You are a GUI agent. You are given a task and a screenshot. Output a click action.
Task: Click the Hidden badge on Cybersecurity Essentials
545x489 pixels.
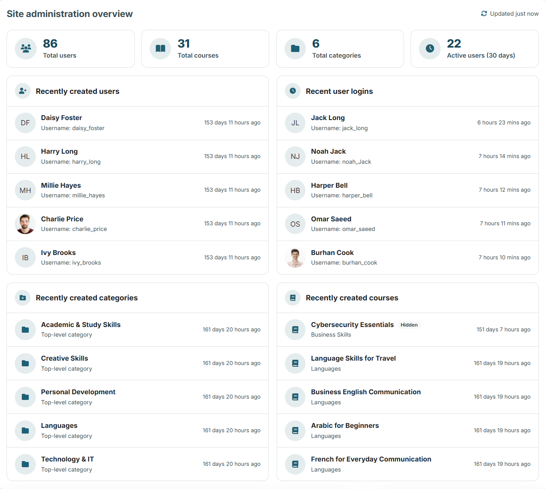[x=409, y=325]
